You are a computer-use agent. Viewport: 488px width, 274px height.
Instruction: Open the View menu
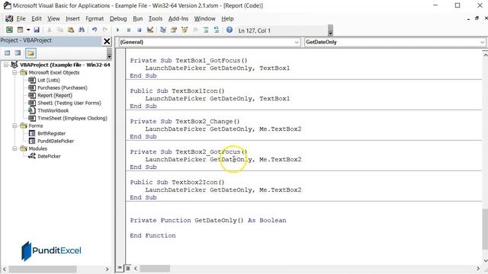click(x=53, y=18)
